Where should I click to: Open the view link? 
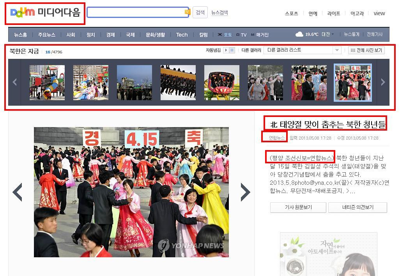379,14
